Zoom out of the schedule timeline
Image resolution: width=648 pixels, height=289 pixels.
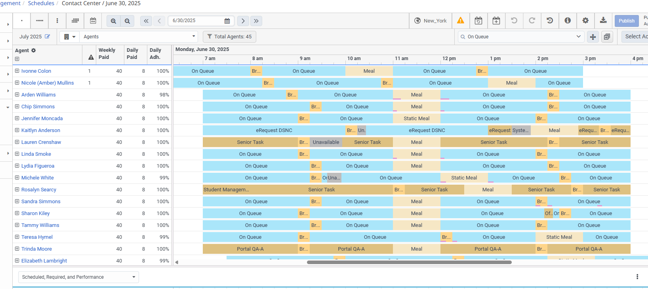point(127,21)
